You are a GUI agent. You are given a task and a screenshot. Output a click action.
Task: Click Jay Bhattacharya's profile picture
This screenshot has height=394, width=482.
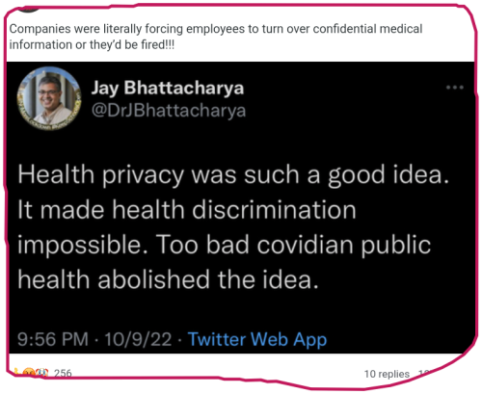coord(49,98)
